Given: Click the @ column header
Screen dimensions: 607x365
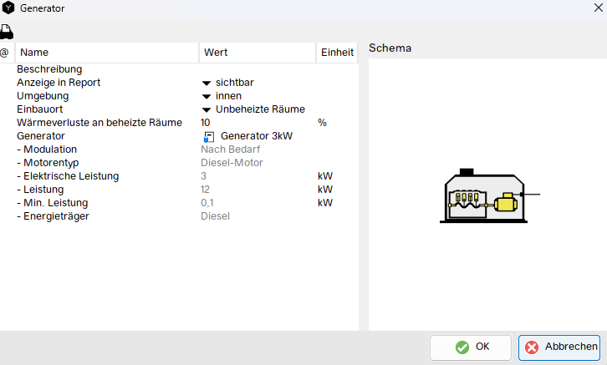Looking at the screenshot, I should pyautogui.click(x=5, y=52).
